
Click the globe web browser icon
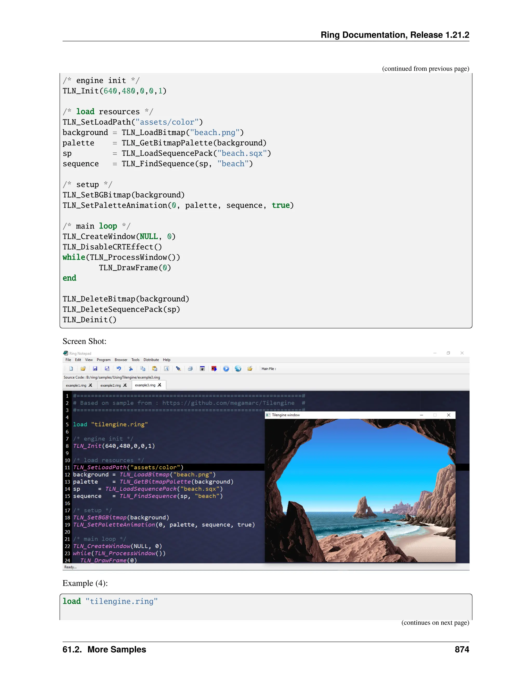pos(238,368)
